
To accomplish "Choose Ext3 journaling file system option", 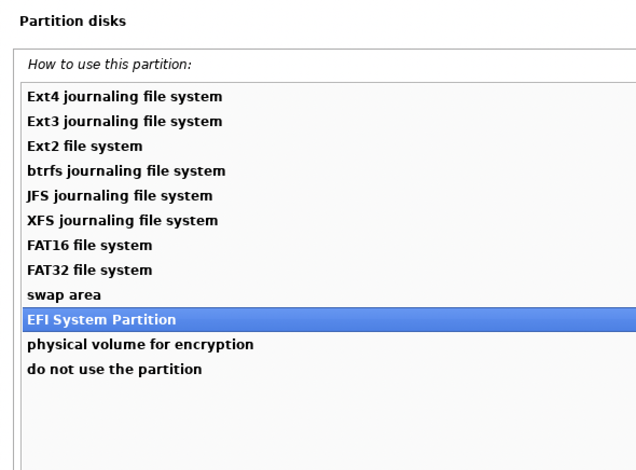I will 125,122.
